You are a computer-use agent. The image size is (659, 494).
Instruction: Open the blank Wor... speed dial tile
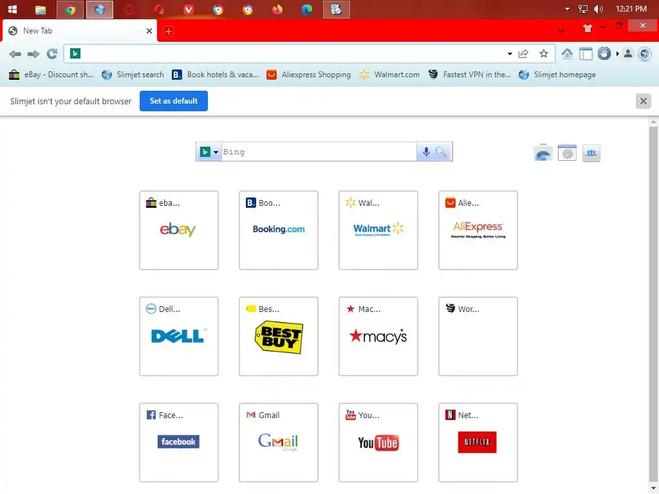point(478,336)
